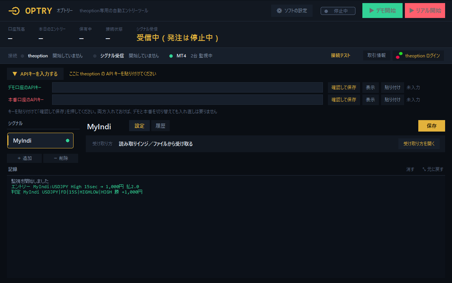Switch to the 履歴 tab
The image size is (452, 283).
(x=160, y=126)
